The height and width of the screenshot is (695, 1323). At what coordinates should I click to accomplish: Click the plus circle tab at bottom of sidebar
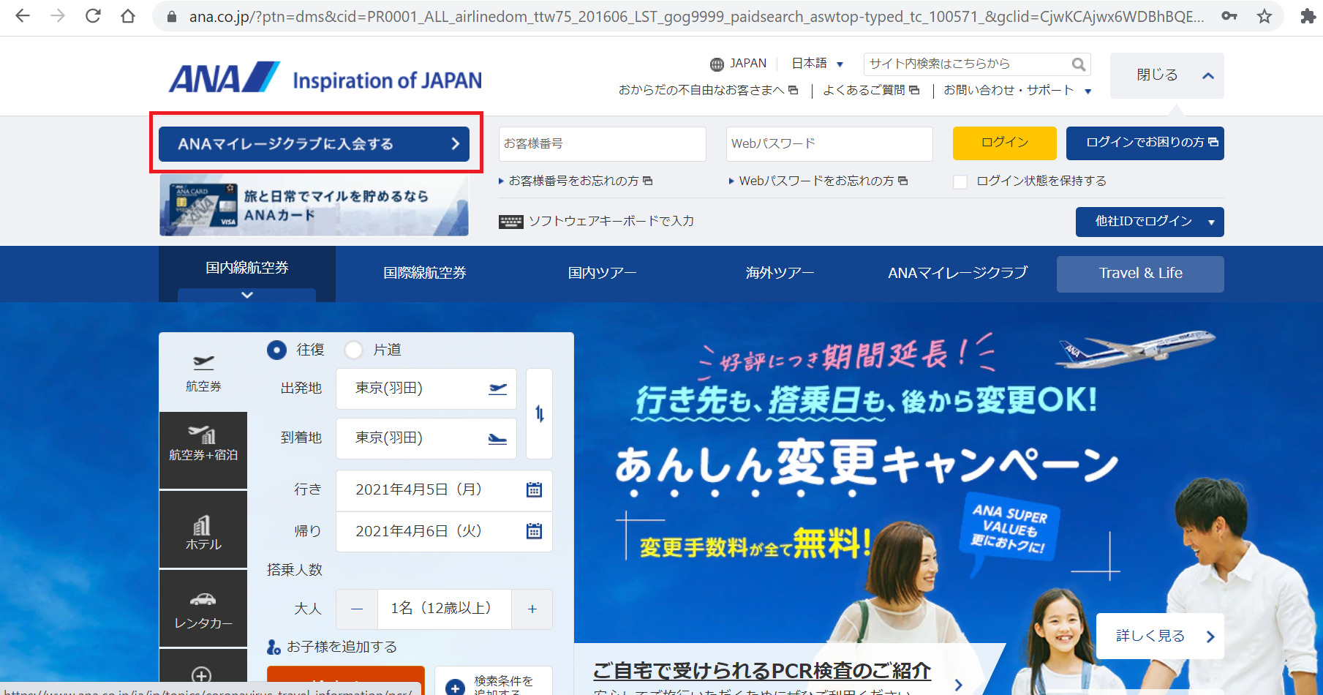[x=202, y=675]
